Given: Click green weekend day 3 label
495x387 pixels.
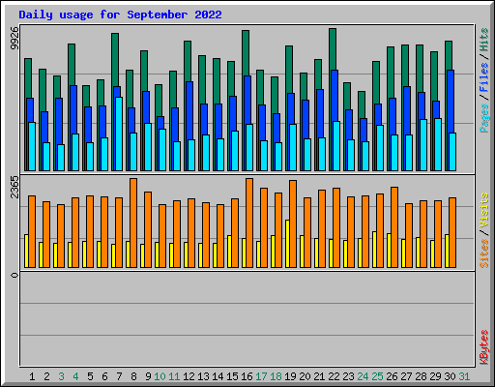Looking at the screenshot, I should tap(61, 376).
